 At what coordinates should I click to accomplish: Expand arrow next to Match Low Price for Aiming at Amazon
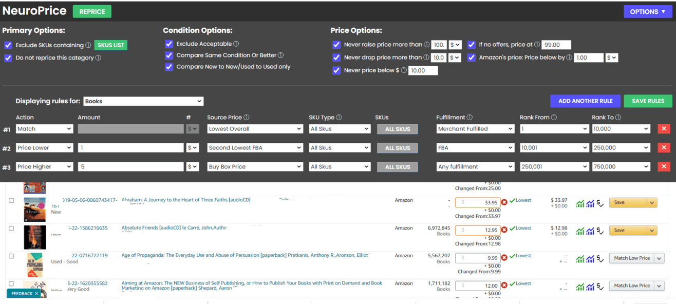(x=660, y=286)
